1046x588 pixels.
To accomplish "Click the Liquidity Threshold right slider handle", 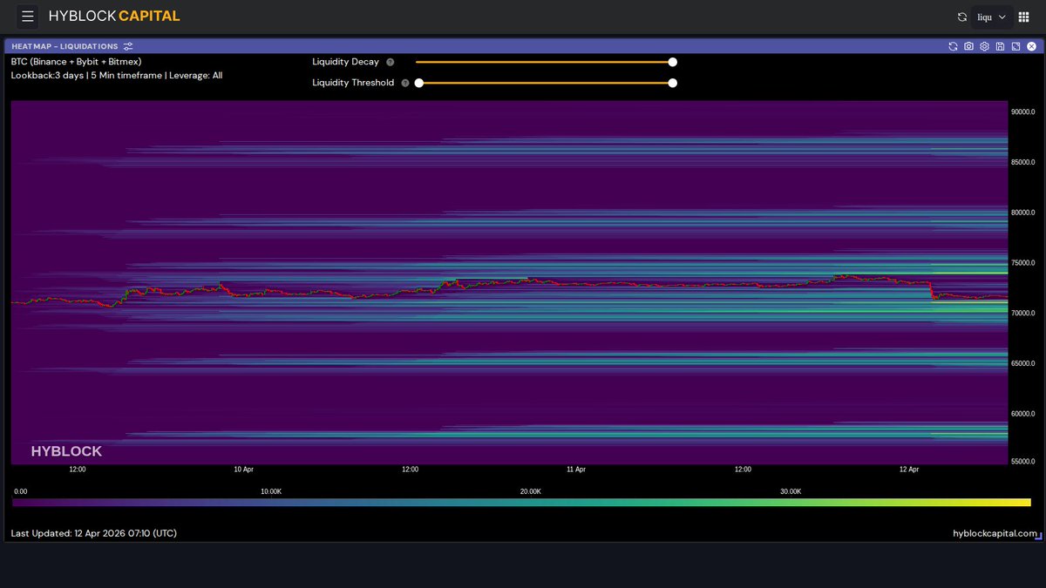I will coord(672,83).
